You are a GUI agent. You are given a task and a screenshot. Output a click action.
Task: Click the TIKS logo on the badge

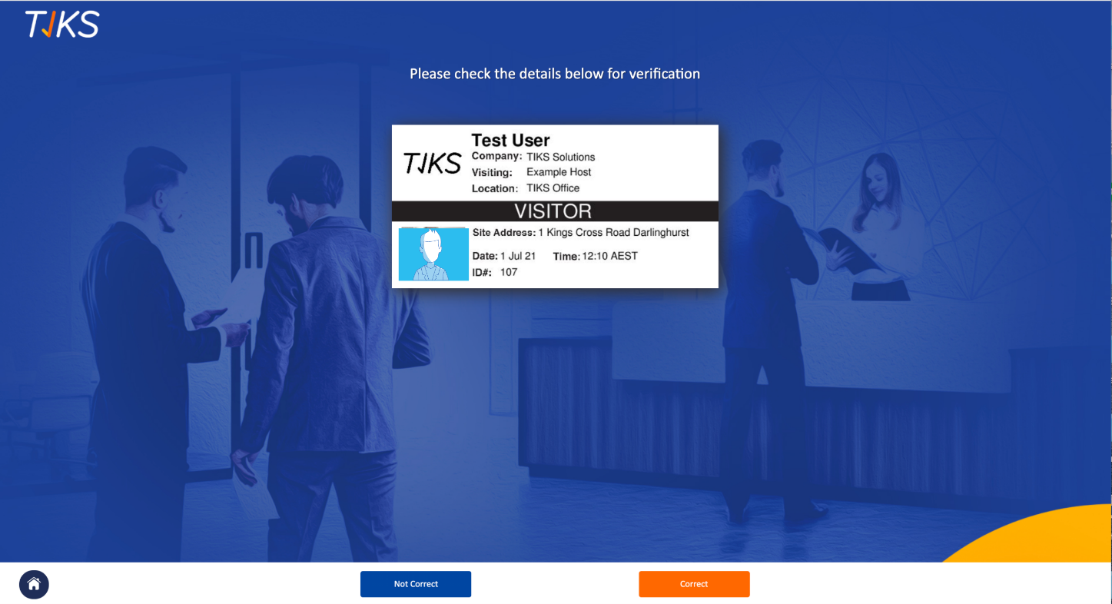(x=433, y=163)
